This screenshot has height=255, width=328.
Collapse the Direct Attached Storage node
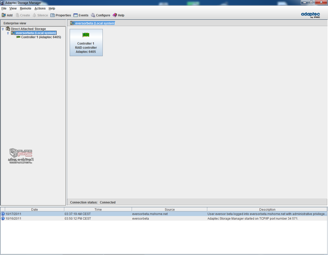pos(3,29)
